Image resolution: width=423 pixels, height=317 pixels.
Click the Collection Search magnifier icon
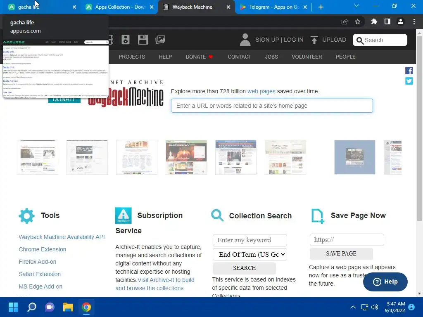pyautogui.click(x=217, y=215)
